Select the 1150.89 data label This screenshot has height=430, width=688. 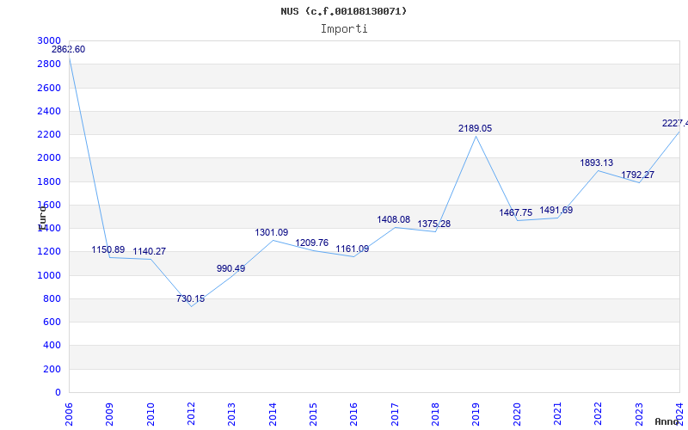point(108,249)
